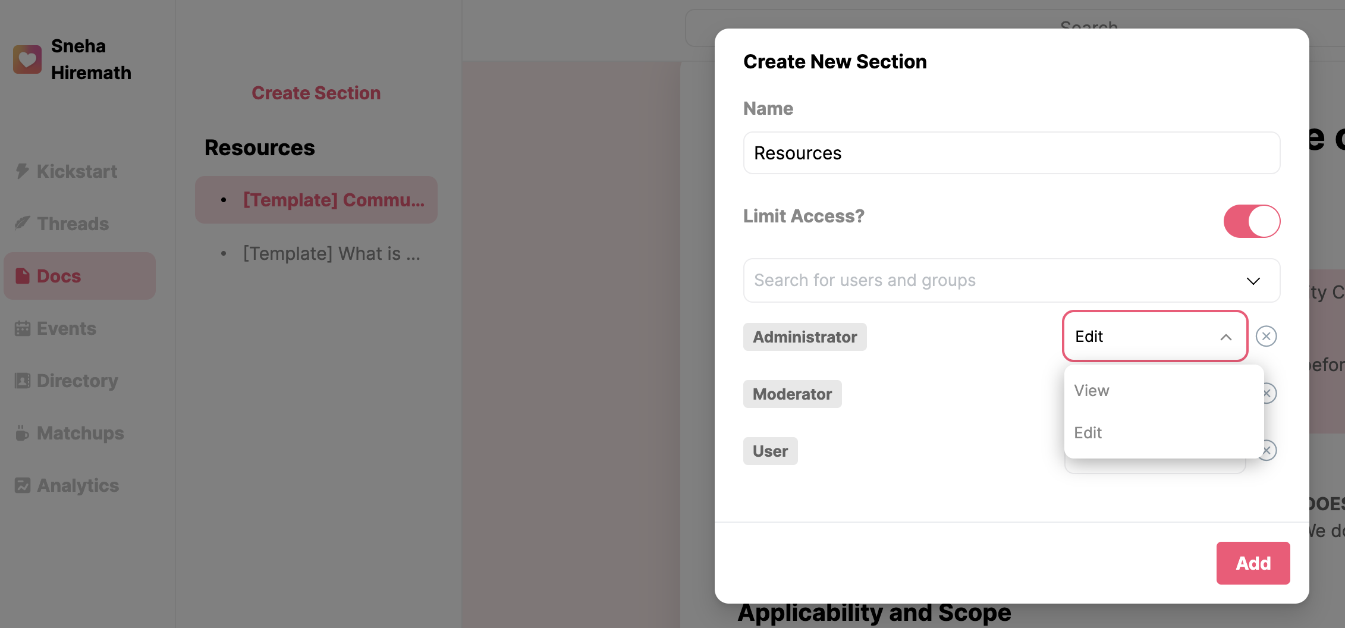Disable the Limit Access toggle
The image size is (1345, 628).
[x=1252, y=221]
